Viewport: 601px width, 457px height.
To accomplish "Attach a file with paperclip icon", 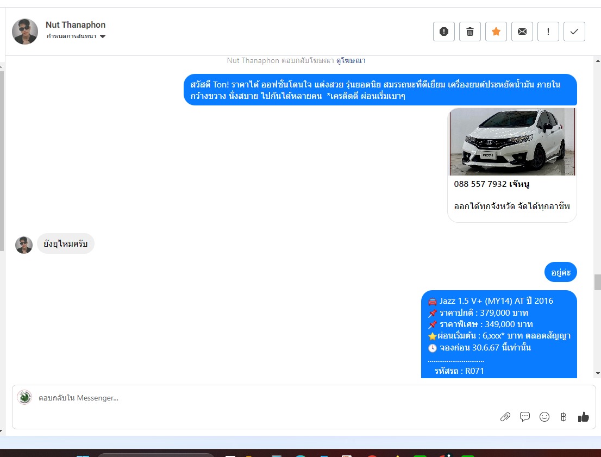I will pos(505,417).
